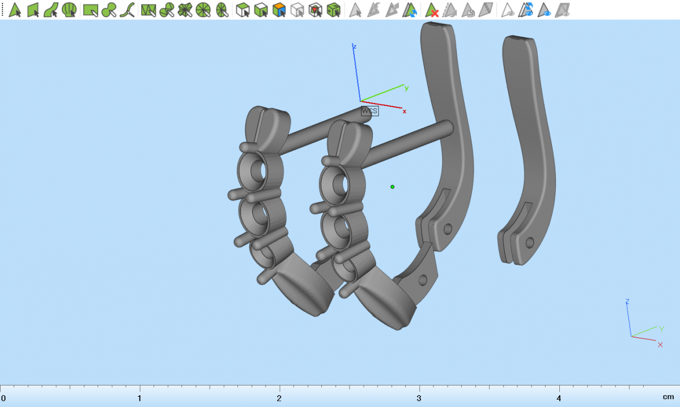Click the green triangles with blue arrows icon
680x407 pixels.
click(410, 10)
